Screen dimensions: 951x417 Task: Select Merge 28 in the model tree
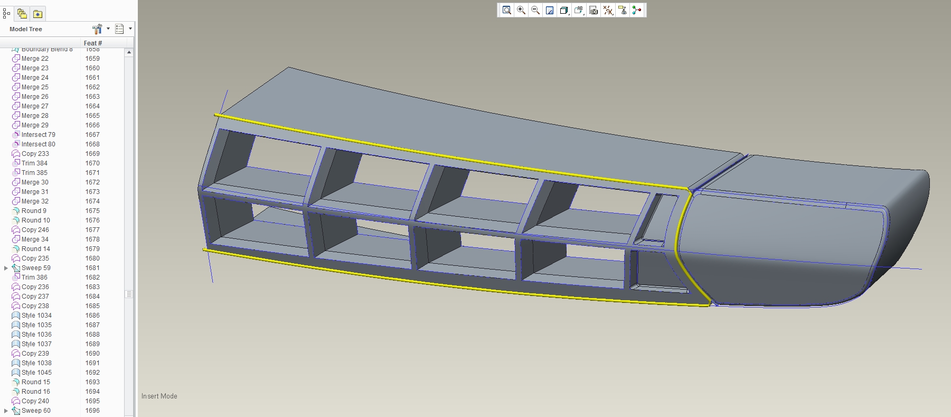pos(35,116)
